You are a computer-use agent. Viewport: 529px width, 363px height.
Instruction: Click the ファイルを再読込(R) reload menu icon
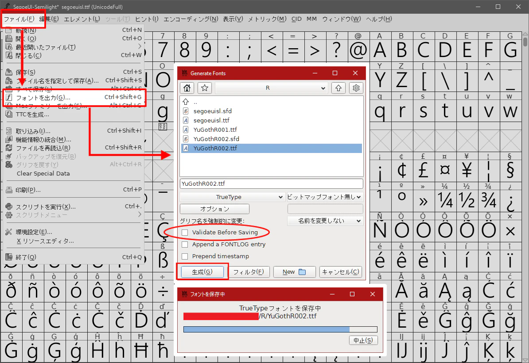tap(9, 148)
